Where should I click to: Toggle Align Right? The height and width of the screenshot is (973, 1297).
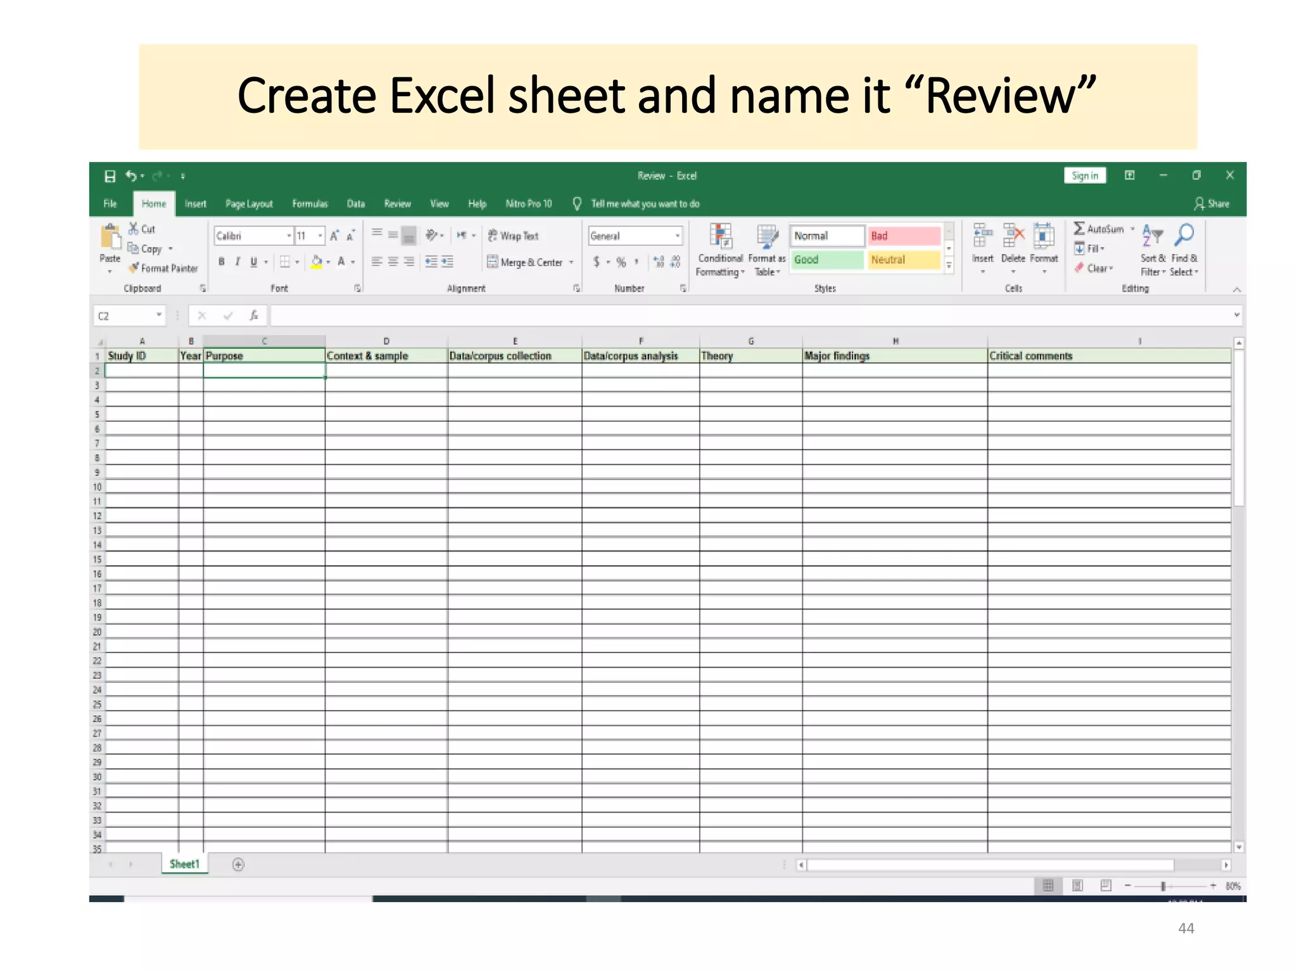(409, 262)
